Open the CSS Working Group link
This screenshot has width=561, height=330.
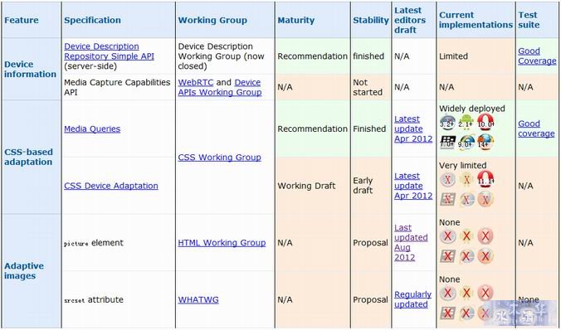tap(219, 158)
